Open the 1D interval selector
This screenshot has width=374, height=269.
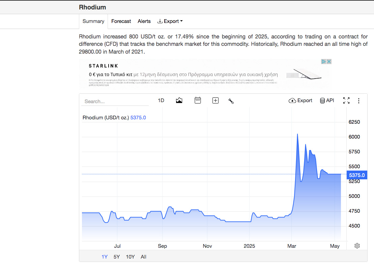tap(161, 100)
